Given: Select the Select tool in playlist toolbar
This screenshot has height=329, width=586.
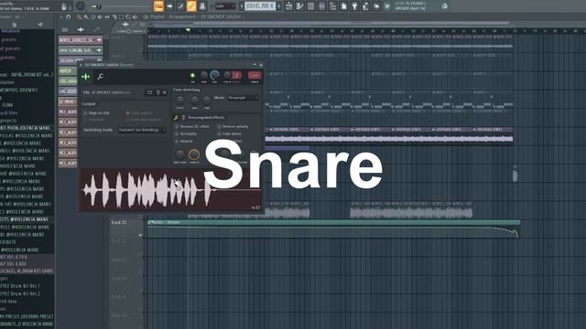Looking at the screenshot, I should pyautogui.click(x=121, y=16).
